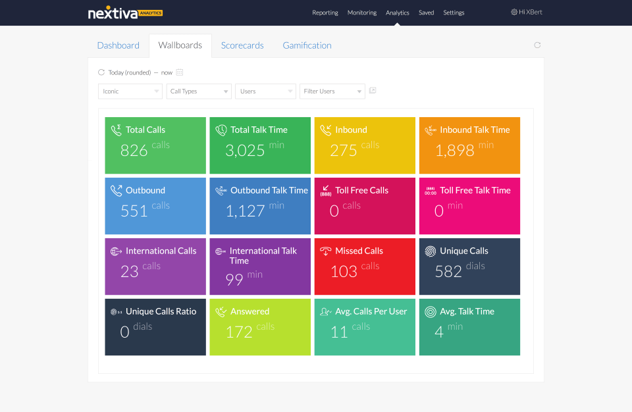Screen dimensions: 632x412
Task: Open the Users dropdown
Action: 265,91
